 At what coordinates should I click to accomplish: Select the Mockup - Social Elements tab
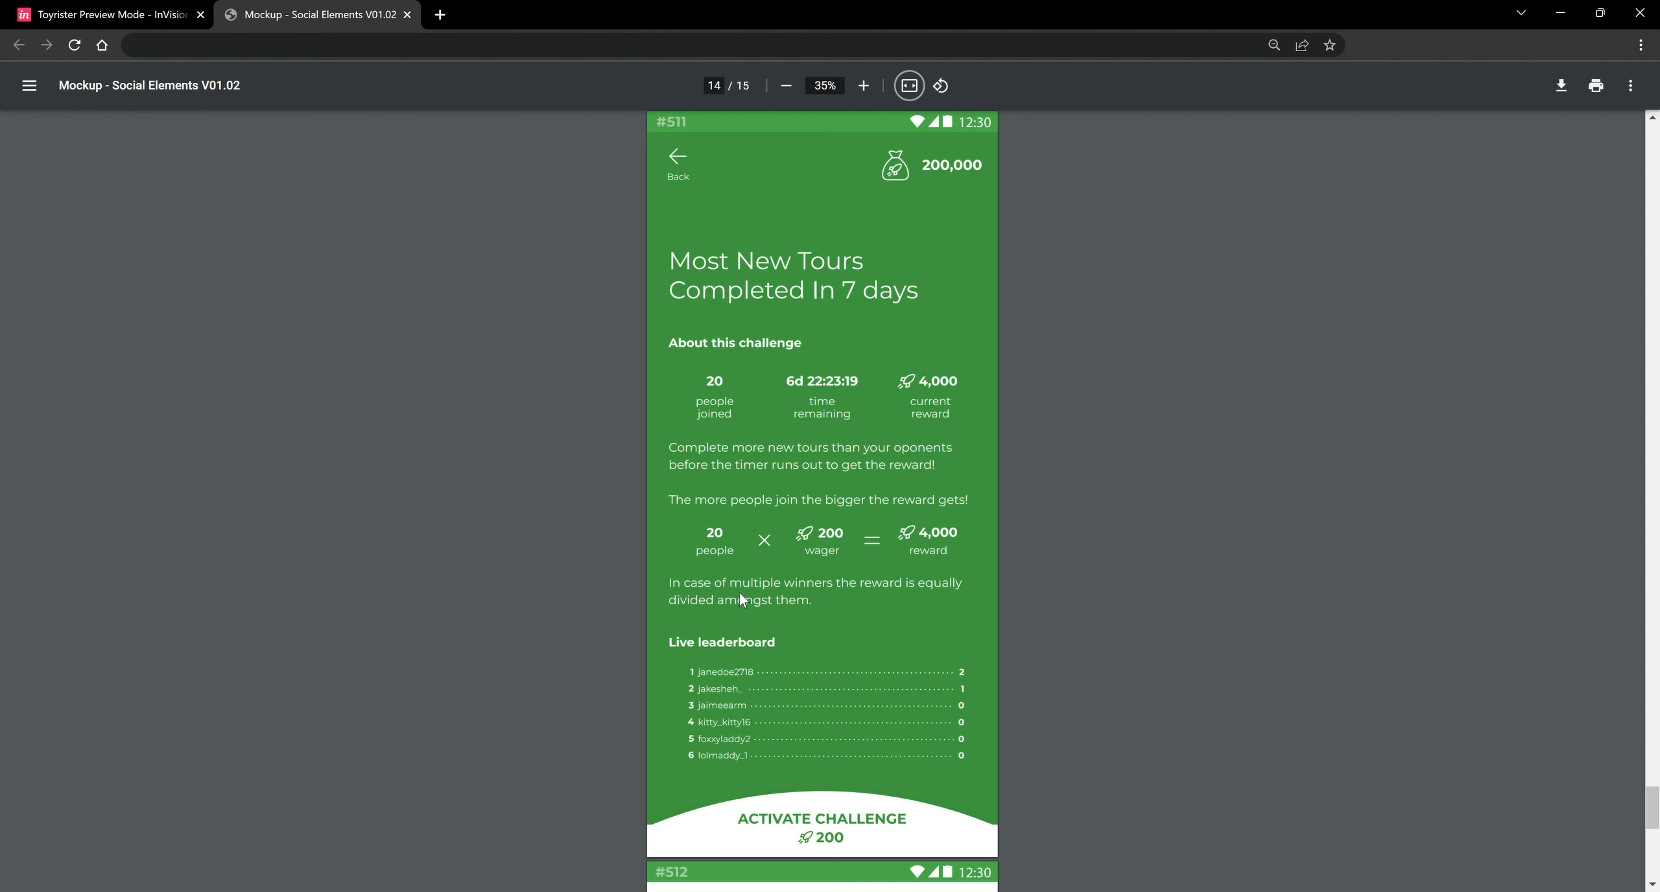(x=317, y=14)
